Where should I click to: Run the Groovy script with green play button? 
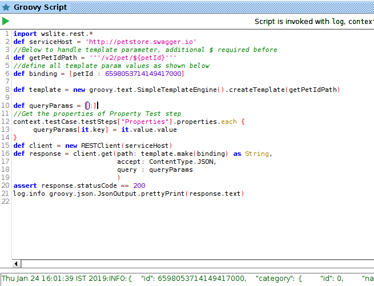(6, 21)
